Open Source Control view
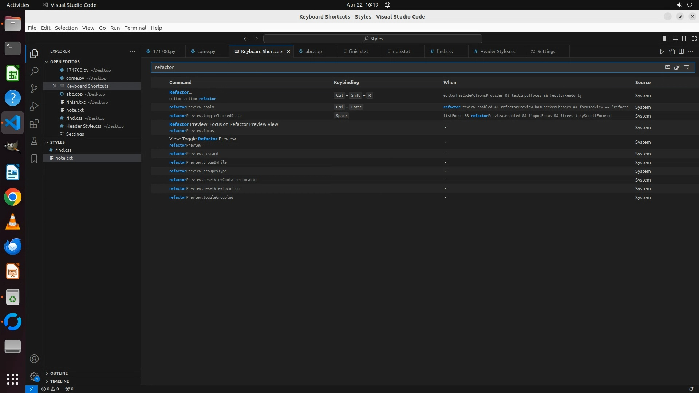Image resolution: width=699 pixels, height=393 pixels. point(34,89)
